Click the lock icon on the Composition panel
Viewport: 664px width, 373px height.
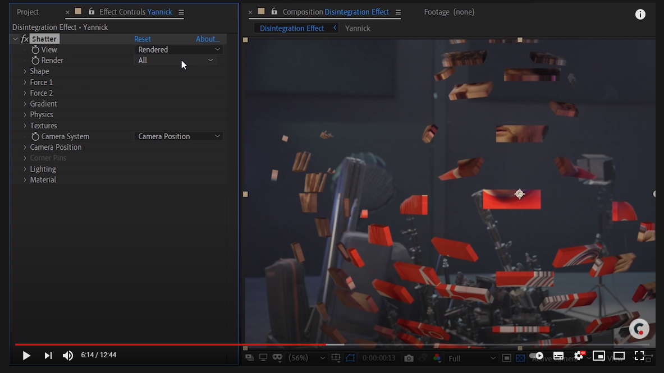click(x=274, y=12)
